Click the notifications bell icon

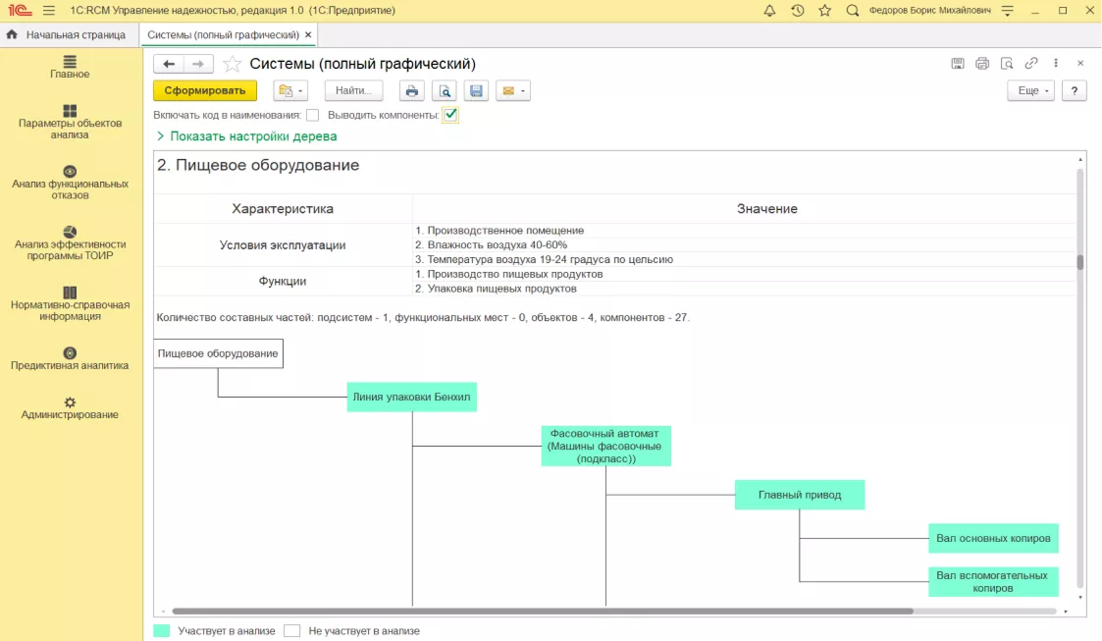pos(769,11)
